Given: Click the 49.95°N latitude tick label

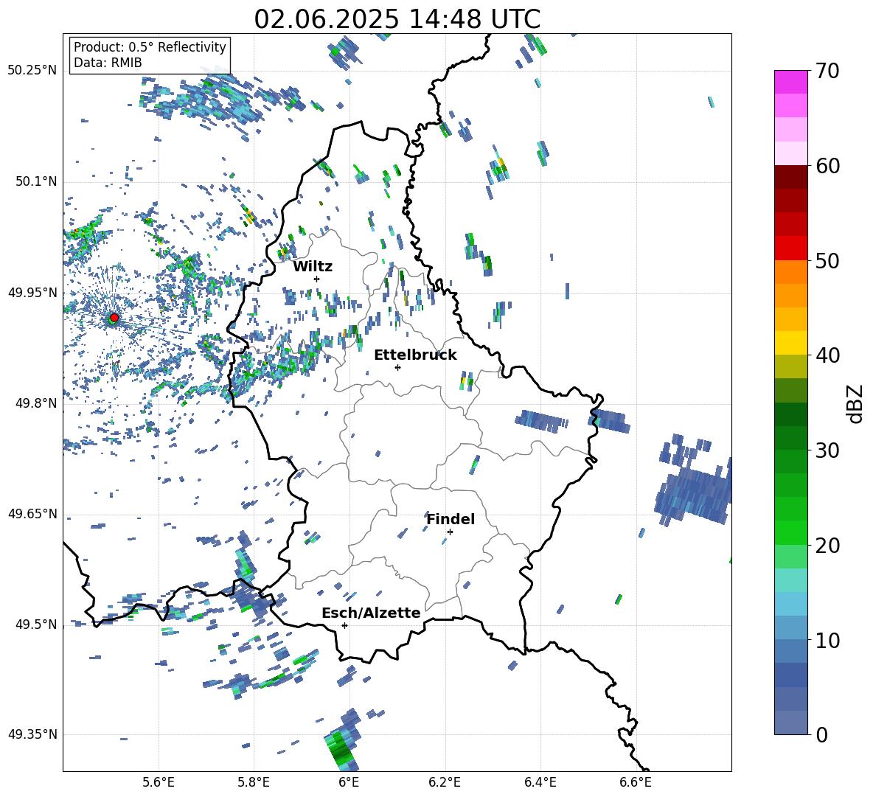Looking at the screenshot, I should click(32, 292).
